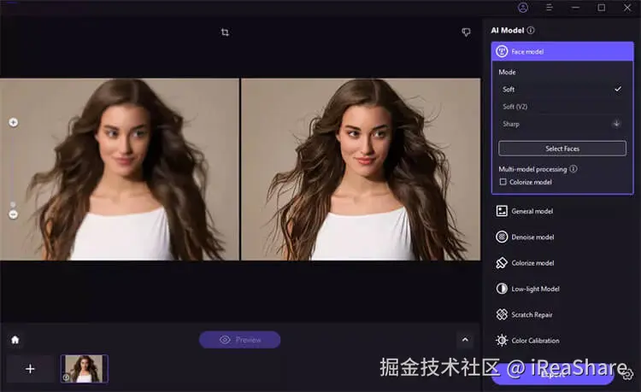Click the Select Faces button
Image resolution: width=641 pixels, height=392 pixels.
pyautogui.click(x=562, y=149)
